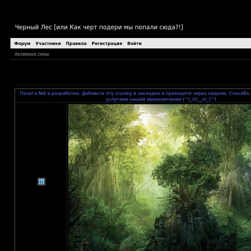Go to Правила rules page
The height and width of the screenshot is (251, 251).
point(76,43)
